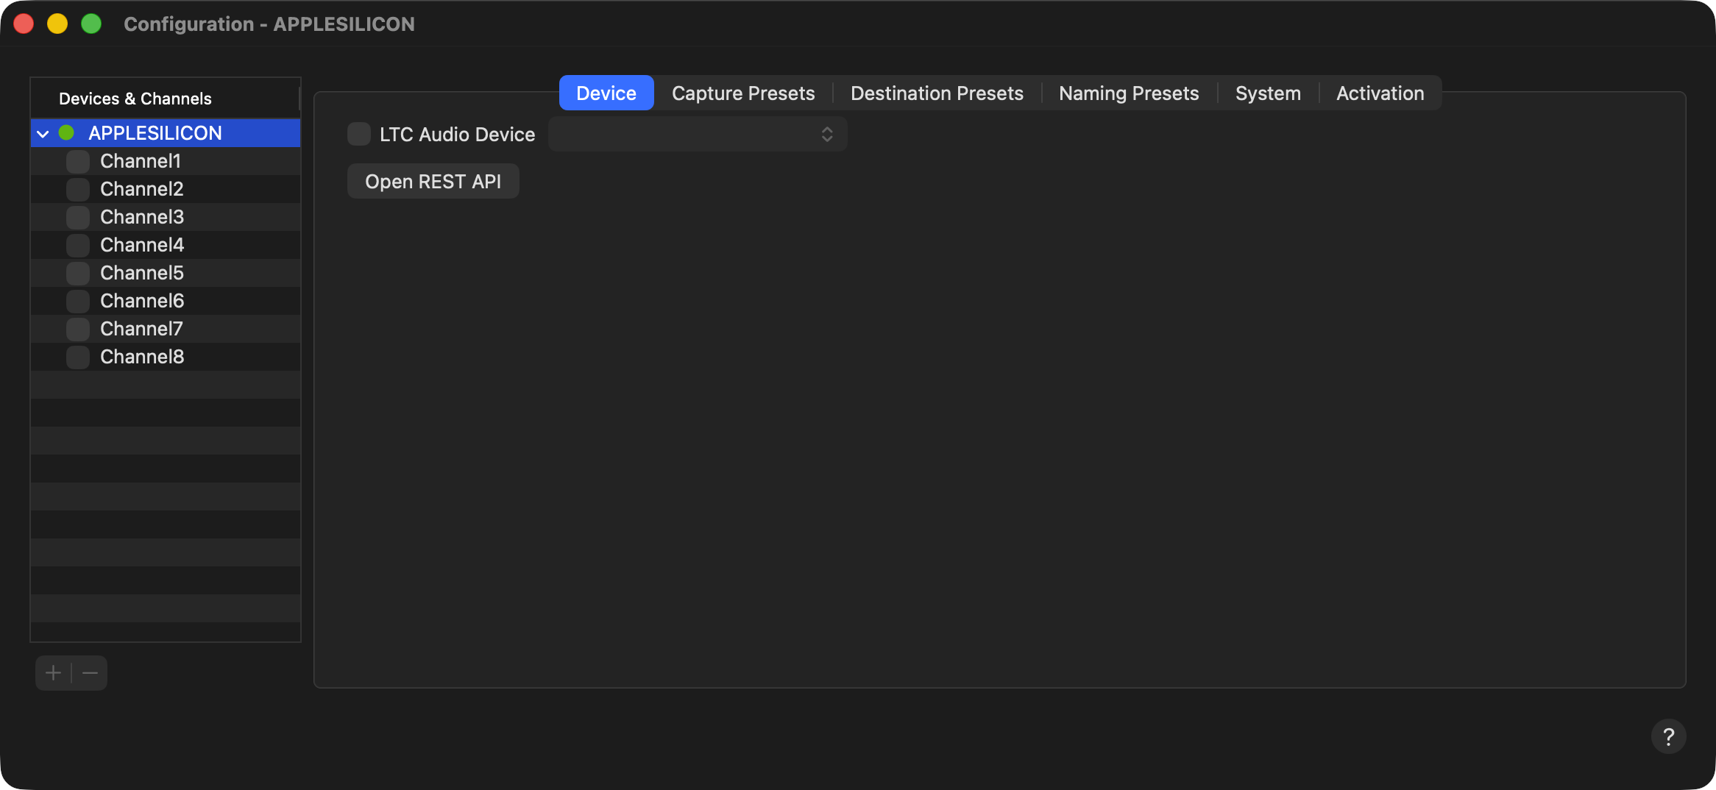The image size is (1716, 790).
Task: Close the Configuration window
Action: [24, 24]
